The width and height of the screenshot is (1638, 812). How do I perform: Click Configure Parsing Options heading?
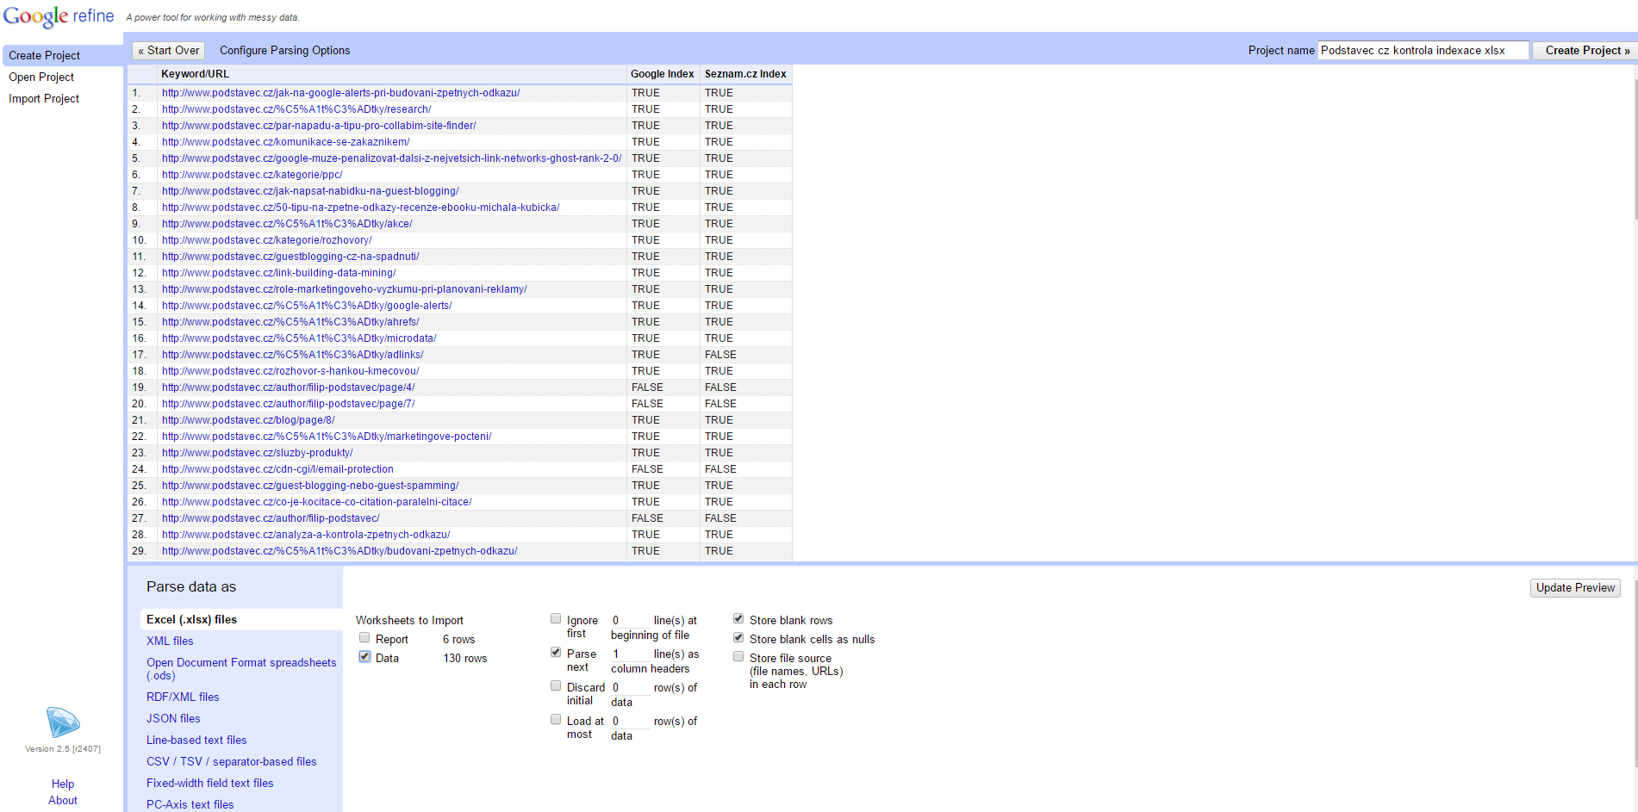click(x=284, y=51)
